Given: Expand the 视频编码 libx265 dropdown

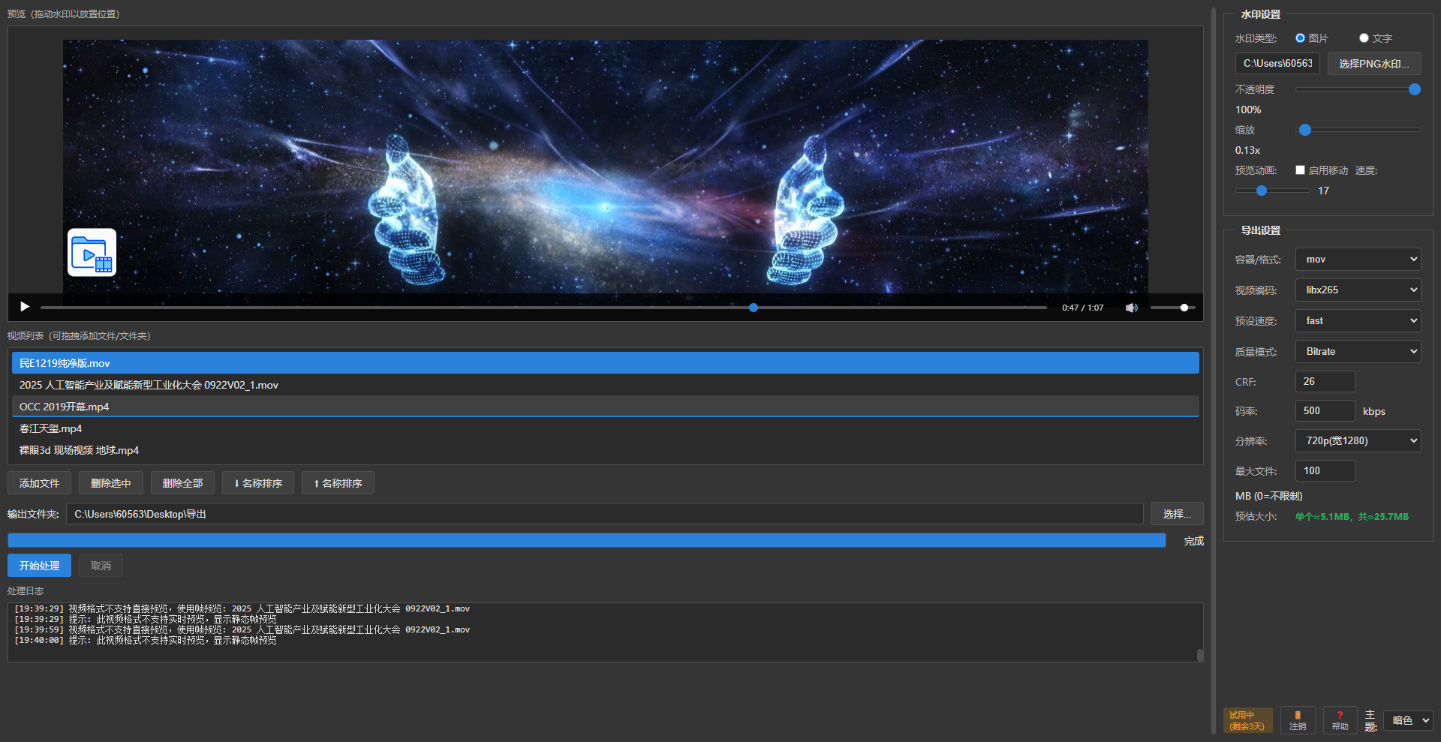Looking at the screenshot, I should click(1358, 290).
